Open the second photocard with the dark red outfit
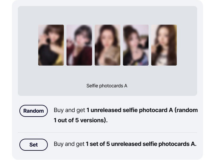215x160 pixels. pos(79,45)
